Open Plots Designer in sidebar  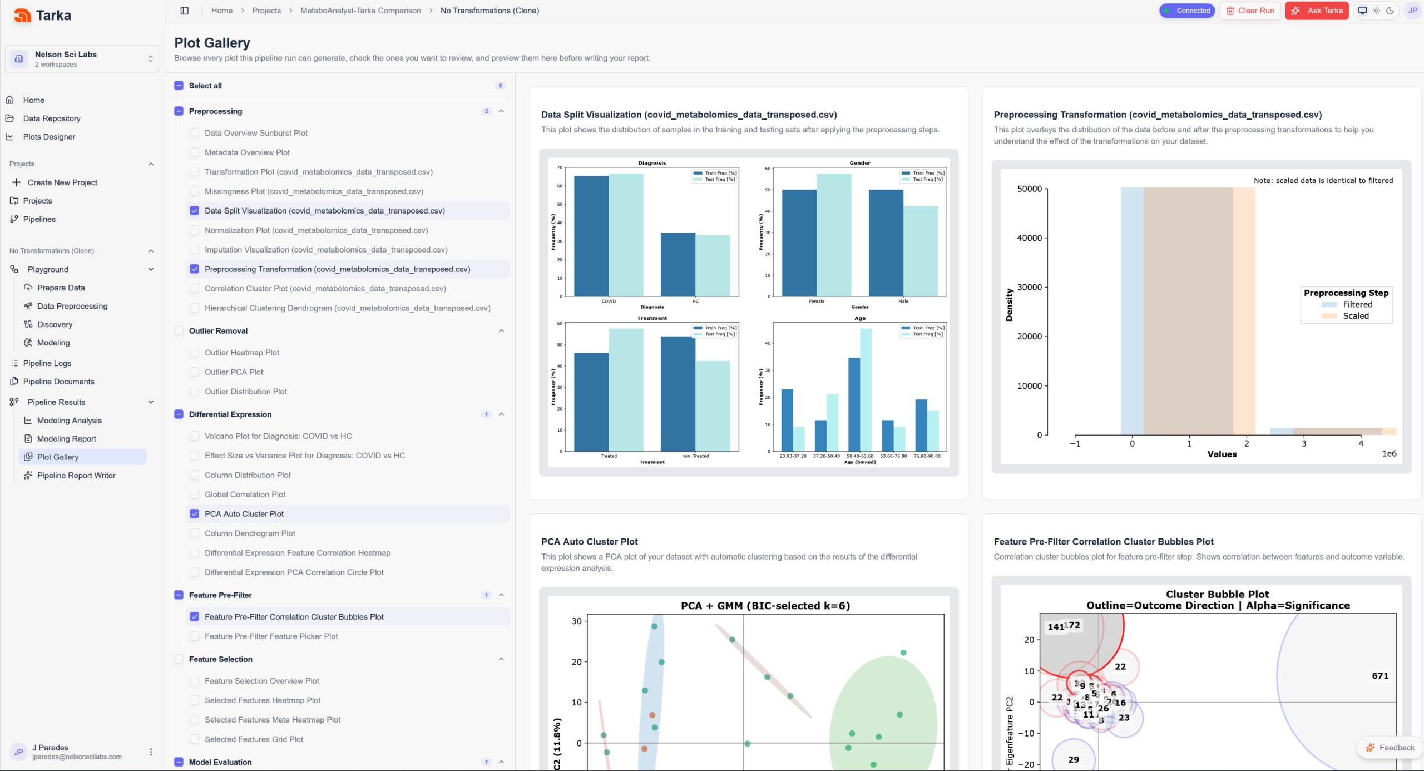click(x=49, y=137)
